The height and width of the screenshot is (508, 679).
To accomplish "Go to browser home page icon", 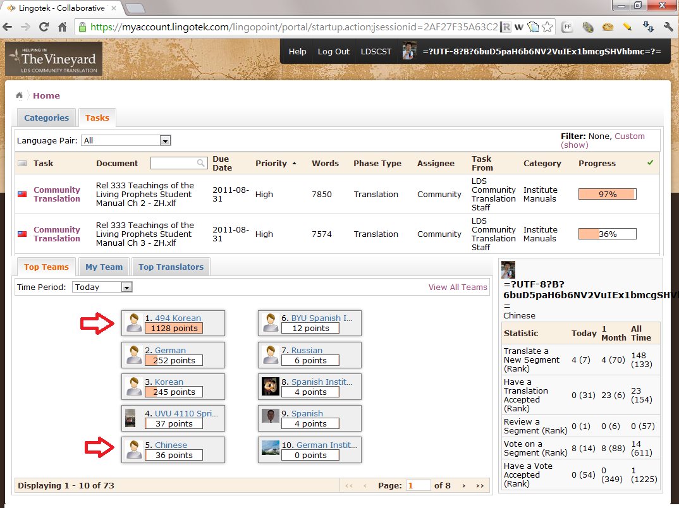I will [x=63, y=27].
